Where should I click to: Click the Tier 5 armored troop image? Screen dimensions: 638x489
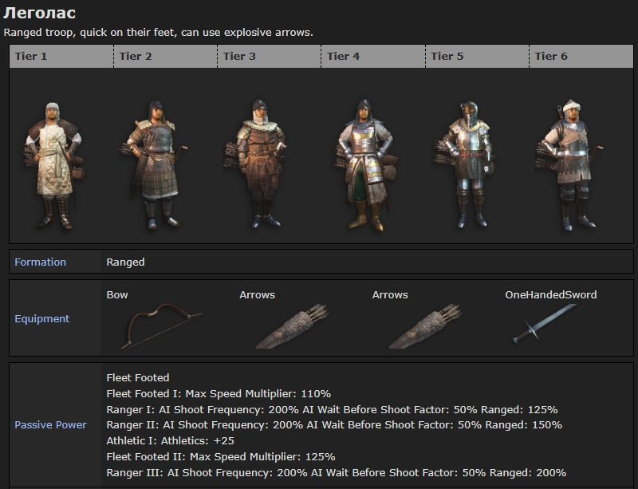tap(468, 165)
